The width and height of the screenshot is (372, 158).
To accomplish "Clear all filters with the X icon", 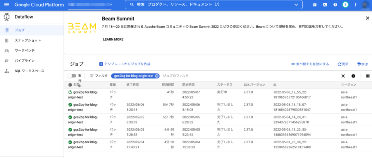I will 343,76.
